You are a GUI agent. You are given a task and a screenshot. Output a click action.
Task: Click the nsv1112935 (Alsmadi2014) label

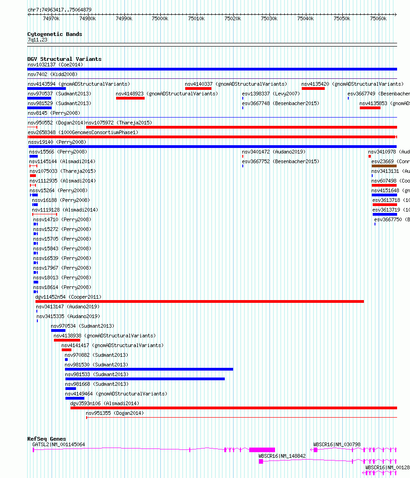pyautogui.click(x=63, y=181)
